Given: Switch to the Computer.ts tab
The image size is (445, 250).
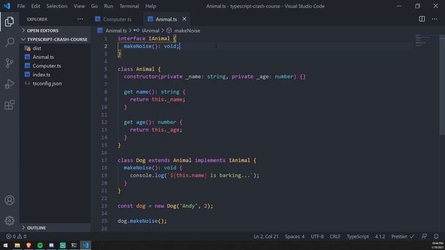Looking at the screenshot, I should pyautogui.click(x=117, y=19).
